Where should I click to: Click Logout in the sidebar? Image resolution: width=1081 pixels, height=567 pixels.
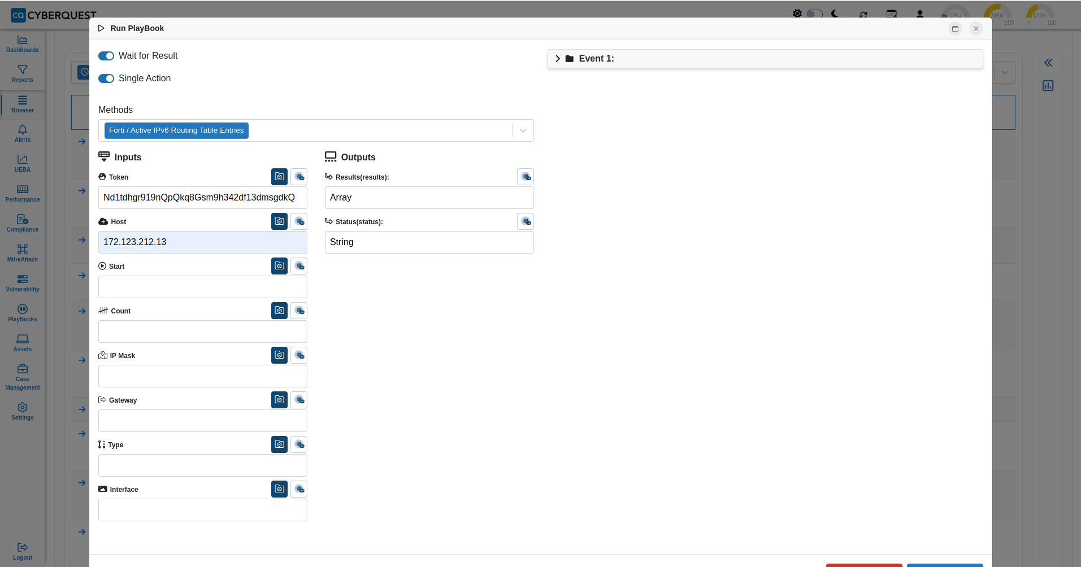click(x=23, y=552)
